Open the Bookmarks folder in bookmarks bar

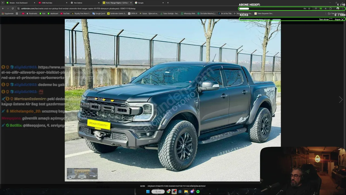tap(32, 13)
